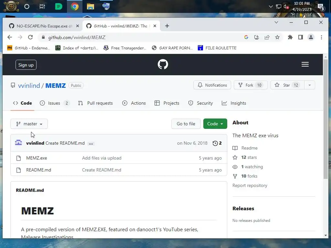Click the tab search chevron in Chrome
Viewport: 331px width, 248px height.
coord(276,22)
